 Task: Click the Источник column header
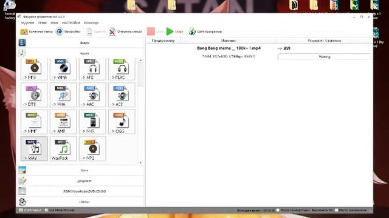229,41
